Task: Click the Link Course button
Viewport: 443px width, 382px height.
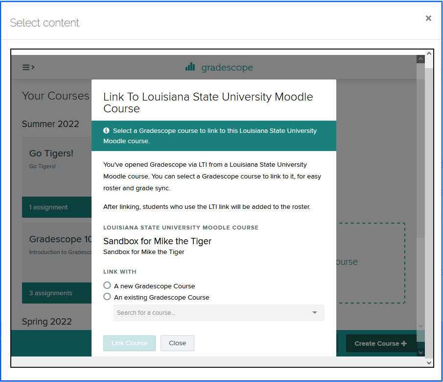Action: click(x=129, y=343)
